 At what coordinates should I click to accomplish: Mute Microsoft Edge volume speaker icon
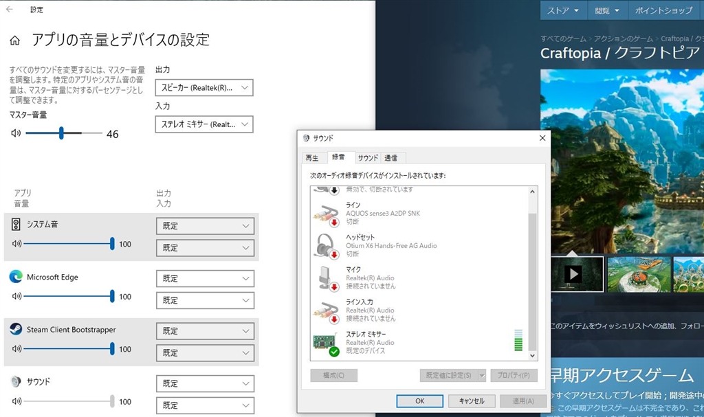point(16,296)
